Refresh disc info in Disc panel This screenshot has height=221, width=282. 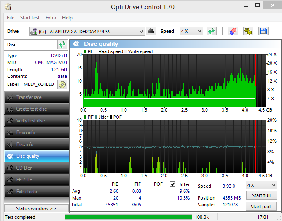pyautogui.click(x=62, y=45)
